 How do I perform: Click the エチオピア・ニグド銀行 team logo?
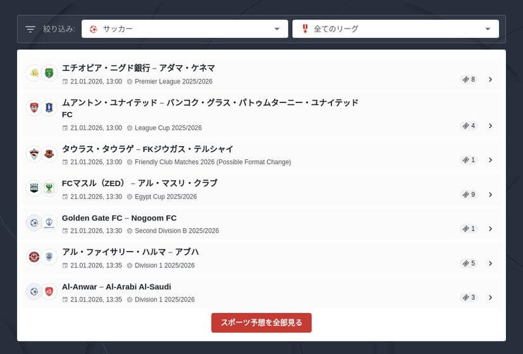[34, 73]
